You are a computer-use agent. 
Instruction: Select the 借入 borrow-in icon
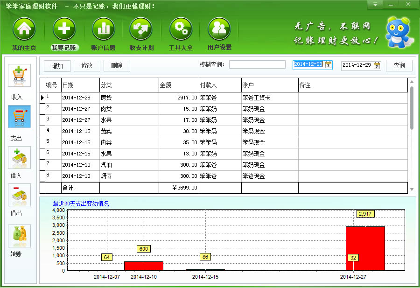coord(19,158)
